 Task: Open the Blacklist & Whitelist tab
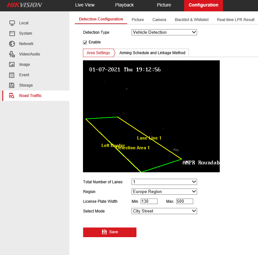192,20
